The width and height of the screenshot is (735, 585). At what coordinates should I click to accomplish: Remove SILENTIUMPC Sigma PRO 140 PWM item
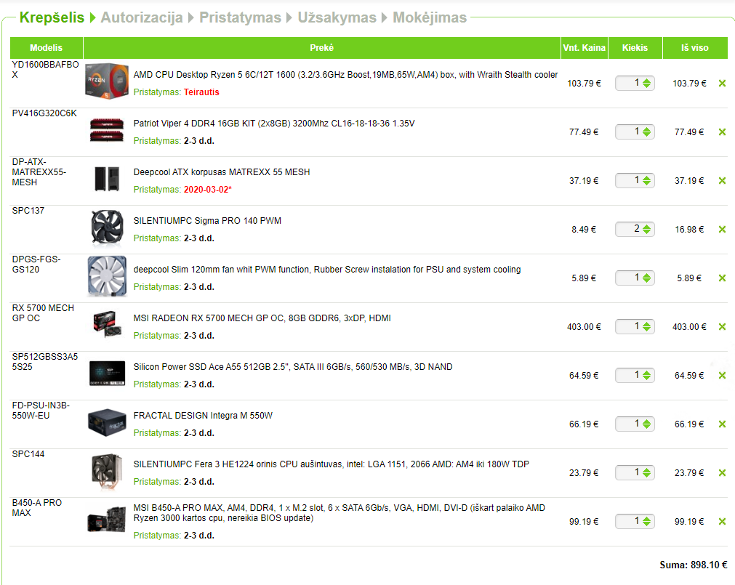point(722,230)
